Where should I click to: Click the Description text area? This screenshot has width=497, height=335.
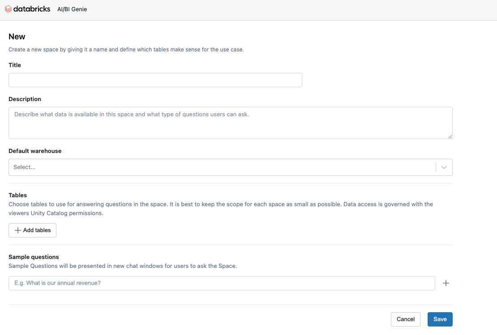point(231,123)
